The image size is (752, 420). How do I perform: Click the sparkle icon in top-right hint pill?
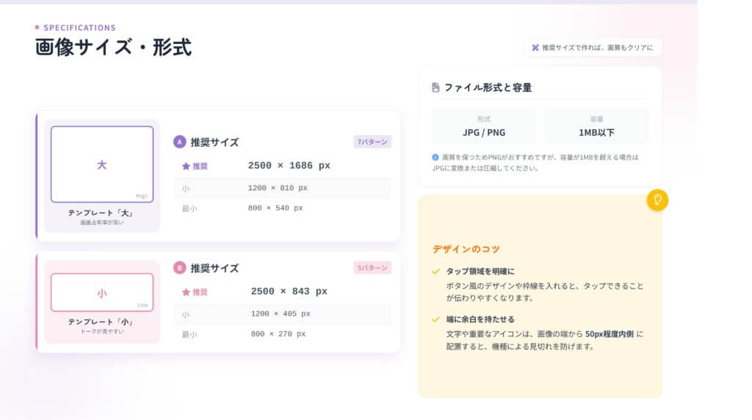pos(535,48)
